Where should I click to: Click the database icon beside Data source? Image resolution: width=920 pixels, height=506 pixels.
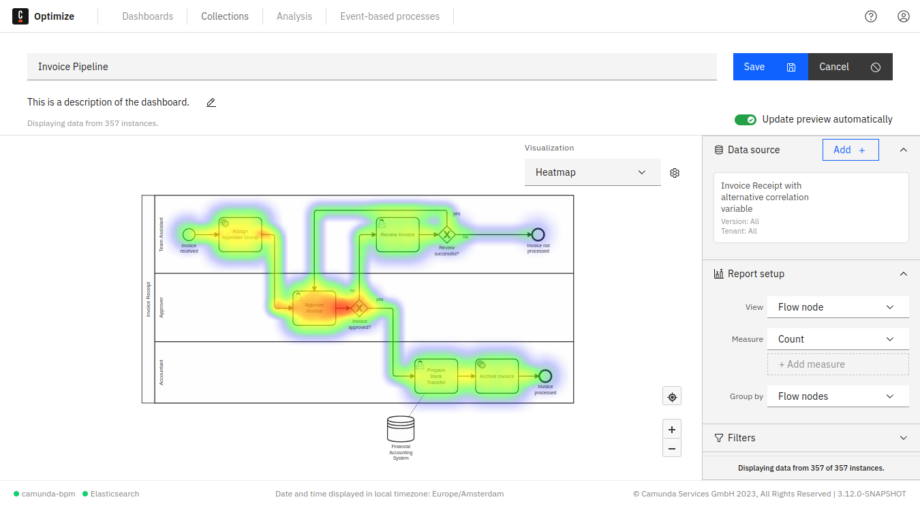(719, 149)
